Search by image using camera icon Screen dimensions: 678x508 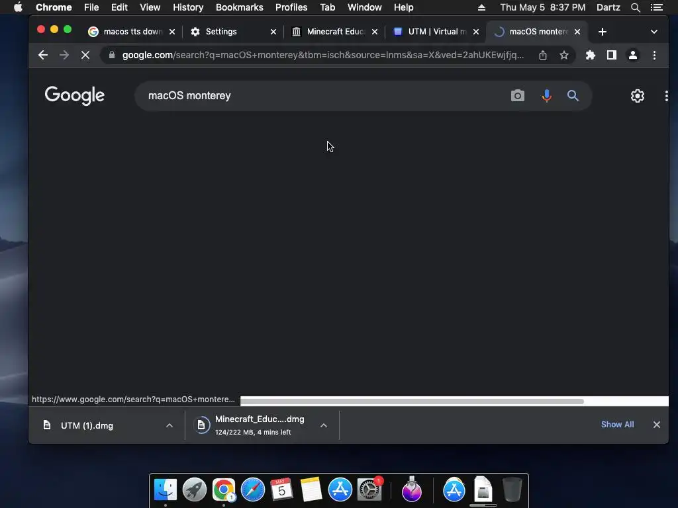coord(518,95)
